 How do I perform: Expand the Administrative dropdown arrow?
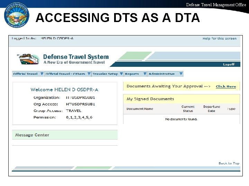coord(181,74)
